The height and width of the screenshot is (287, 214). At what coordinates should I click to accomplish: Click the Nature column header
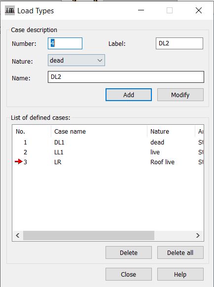pos(171,132)
